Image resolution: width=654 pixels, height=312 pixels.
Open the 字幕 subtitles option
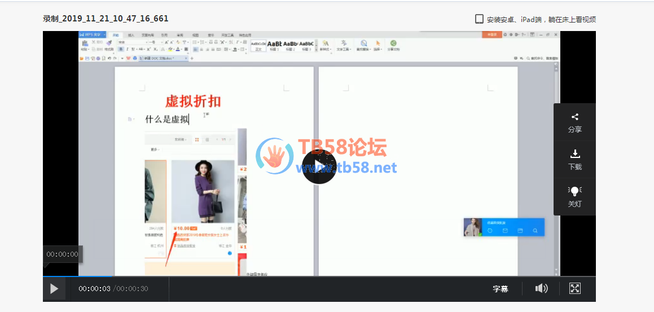pos(501,289)
